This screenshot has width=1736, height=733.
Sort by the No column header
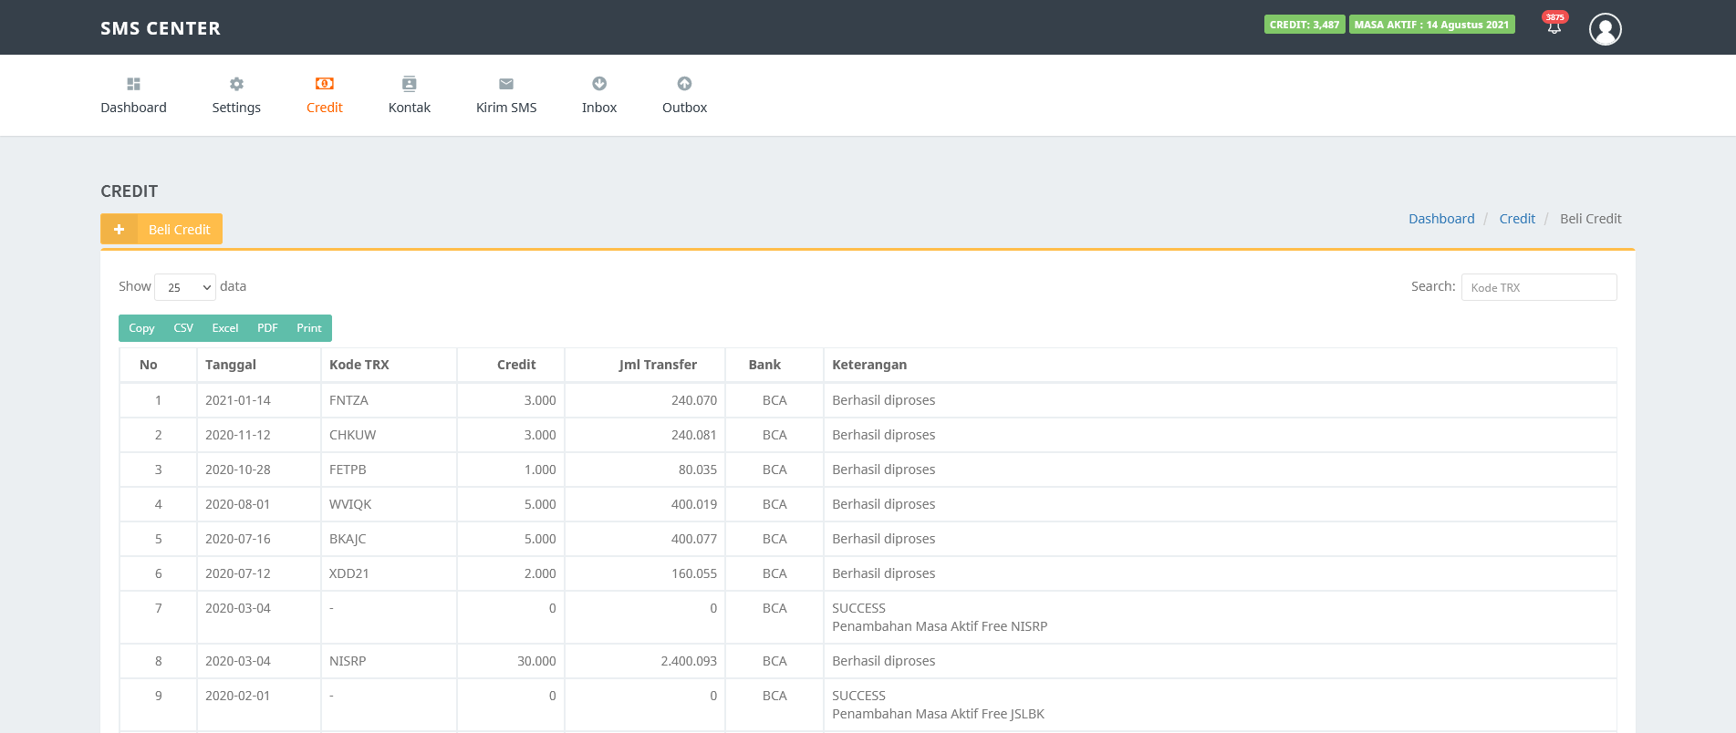pyautogui.click(x=158, y=365)
